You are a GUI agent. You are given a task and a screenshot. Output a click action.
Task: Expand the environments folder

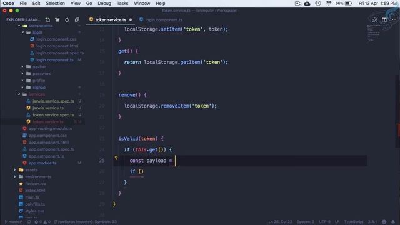tap(38, 176)
